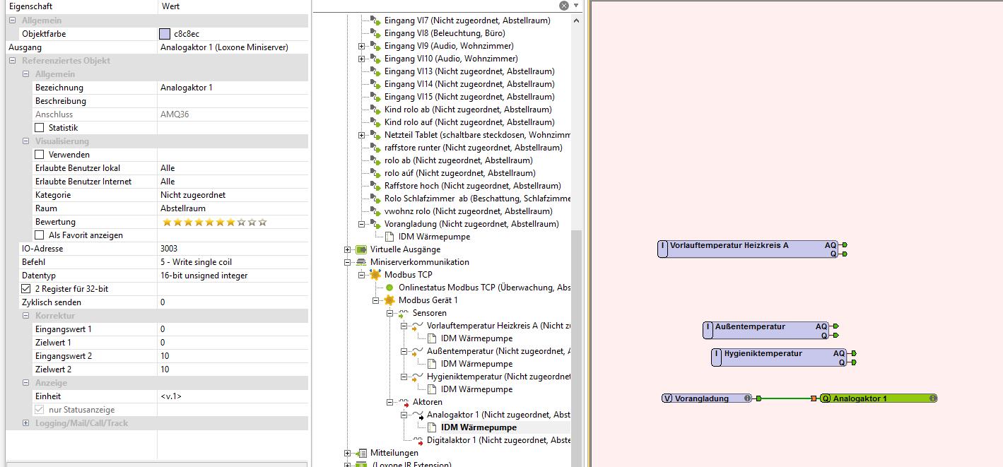
Task: Toggle the nur Statusanzeige checkbox
Action: pyautogui.click(x=40, y=410)
